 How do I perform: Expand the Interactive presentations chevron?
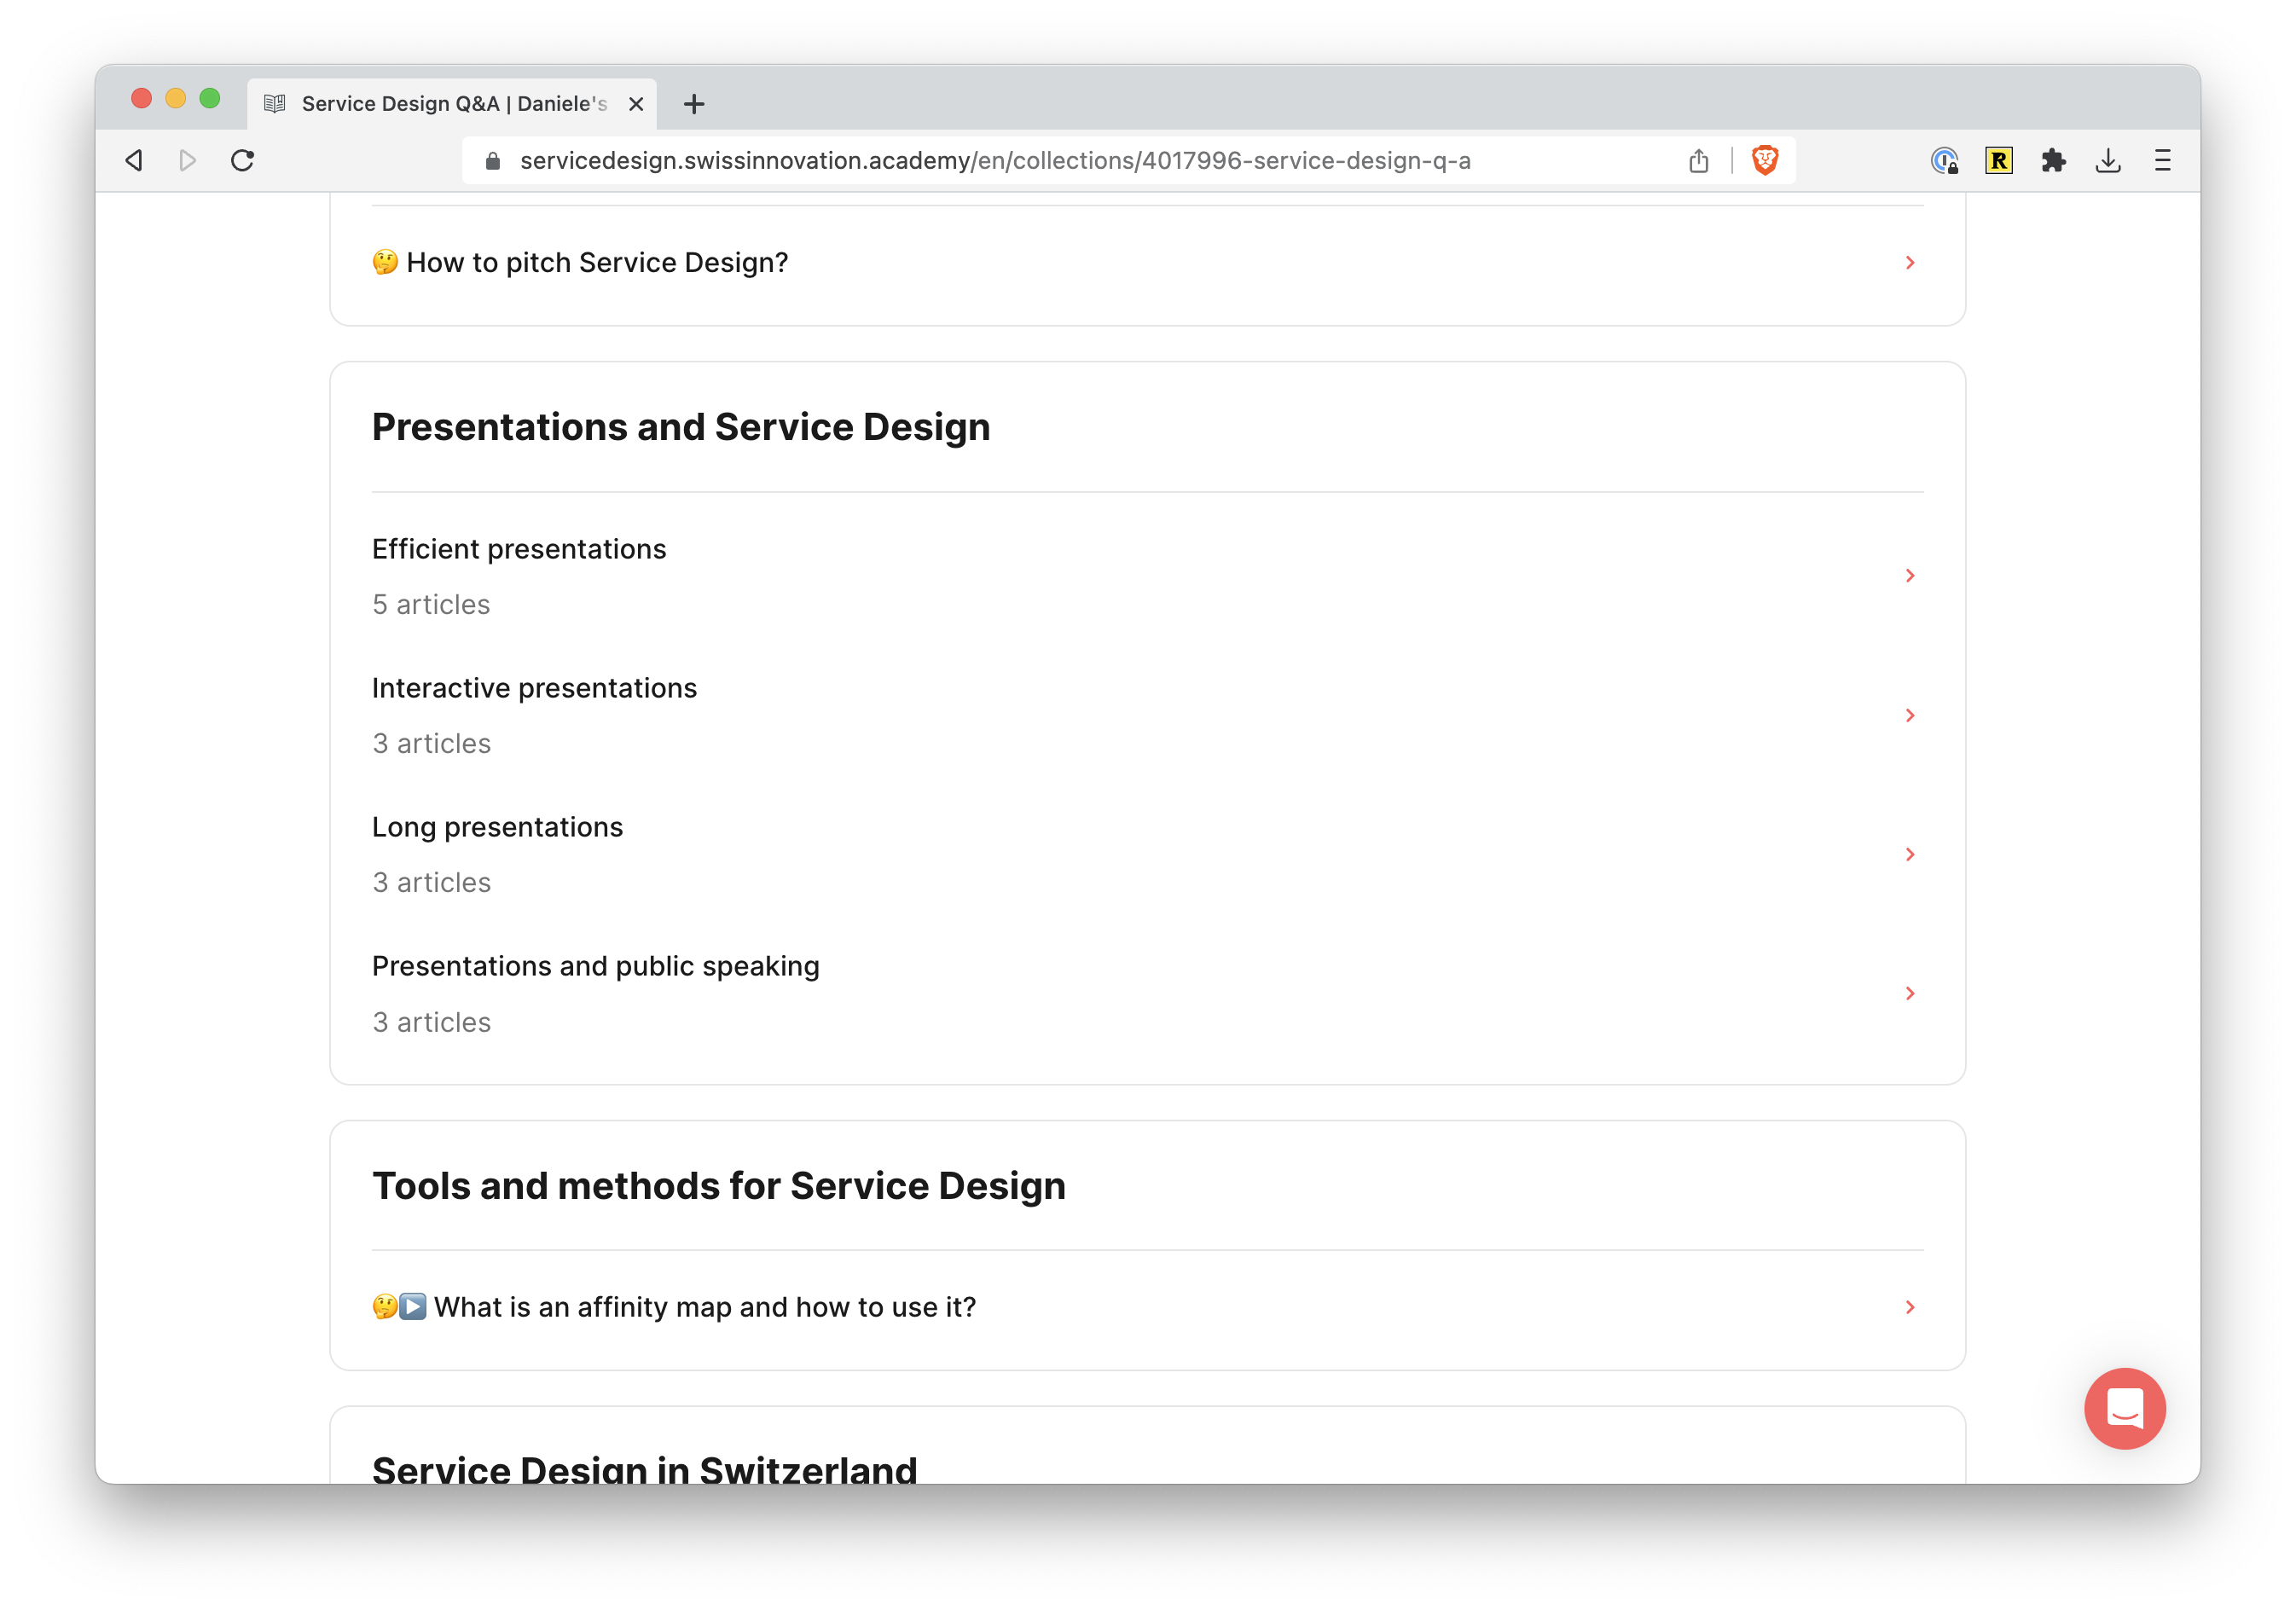(x=1909, y=715)
